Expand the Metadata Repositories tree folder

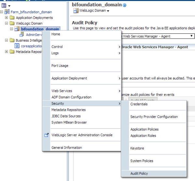(x=6, y=51)
